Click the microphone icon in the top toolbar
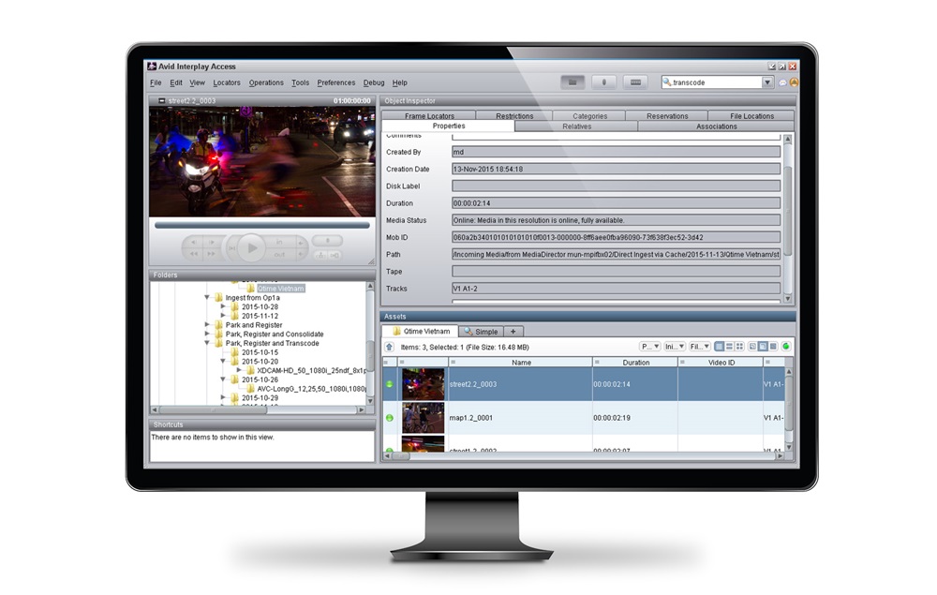Image resolution: width=937 pixels, height=595 pixels. (603, 81)
